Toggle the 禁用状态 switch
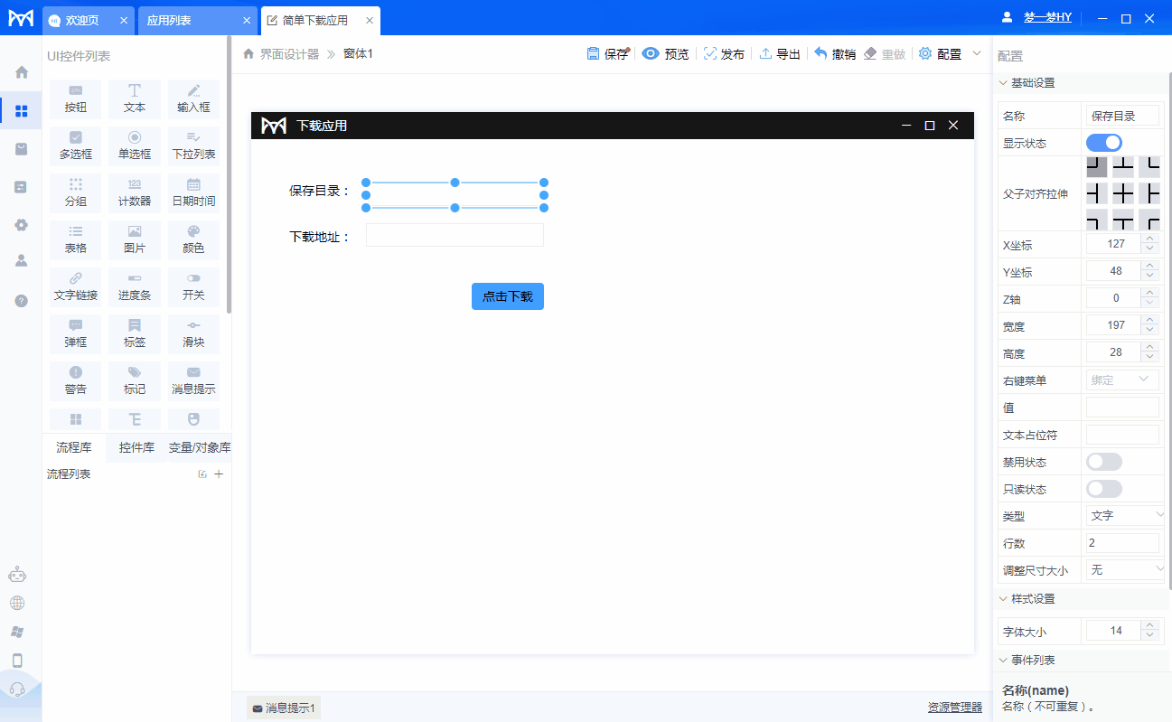 tap(1104, 462)
